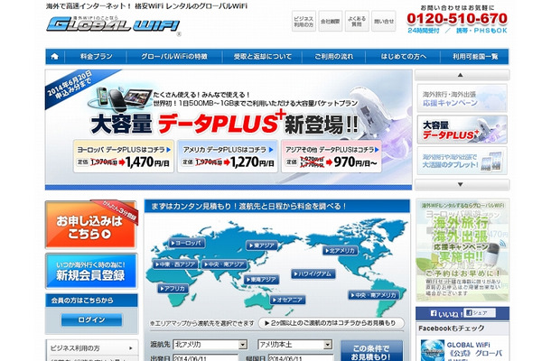Click the home icon in navigation bar
The width and height of the screenshot is (551, 361).
click(55, 57)
